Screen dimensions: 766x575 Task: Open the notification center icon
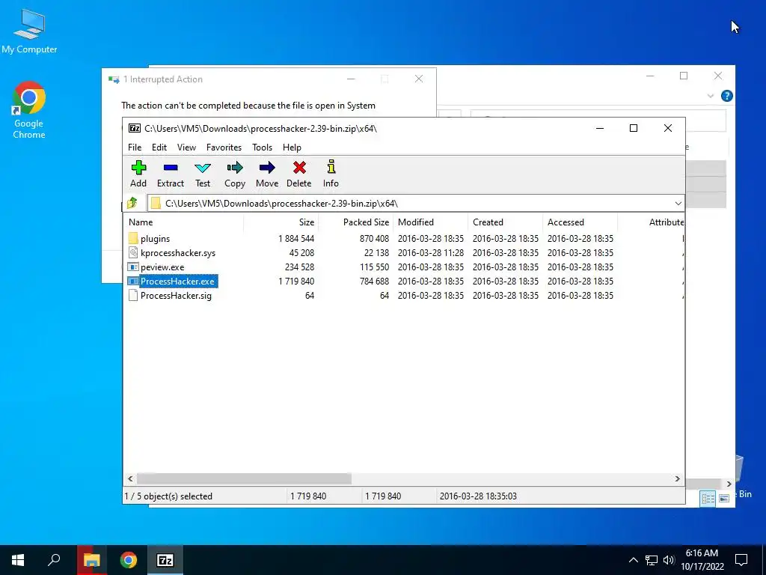coord(741,560)
